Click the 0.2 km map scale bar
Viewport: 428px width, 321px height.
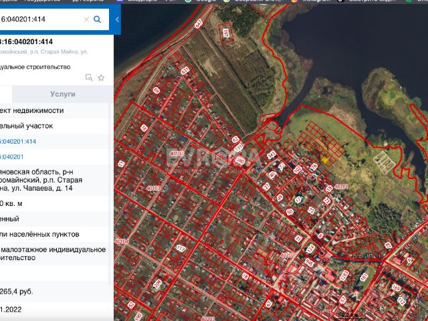tap(350, 316)
